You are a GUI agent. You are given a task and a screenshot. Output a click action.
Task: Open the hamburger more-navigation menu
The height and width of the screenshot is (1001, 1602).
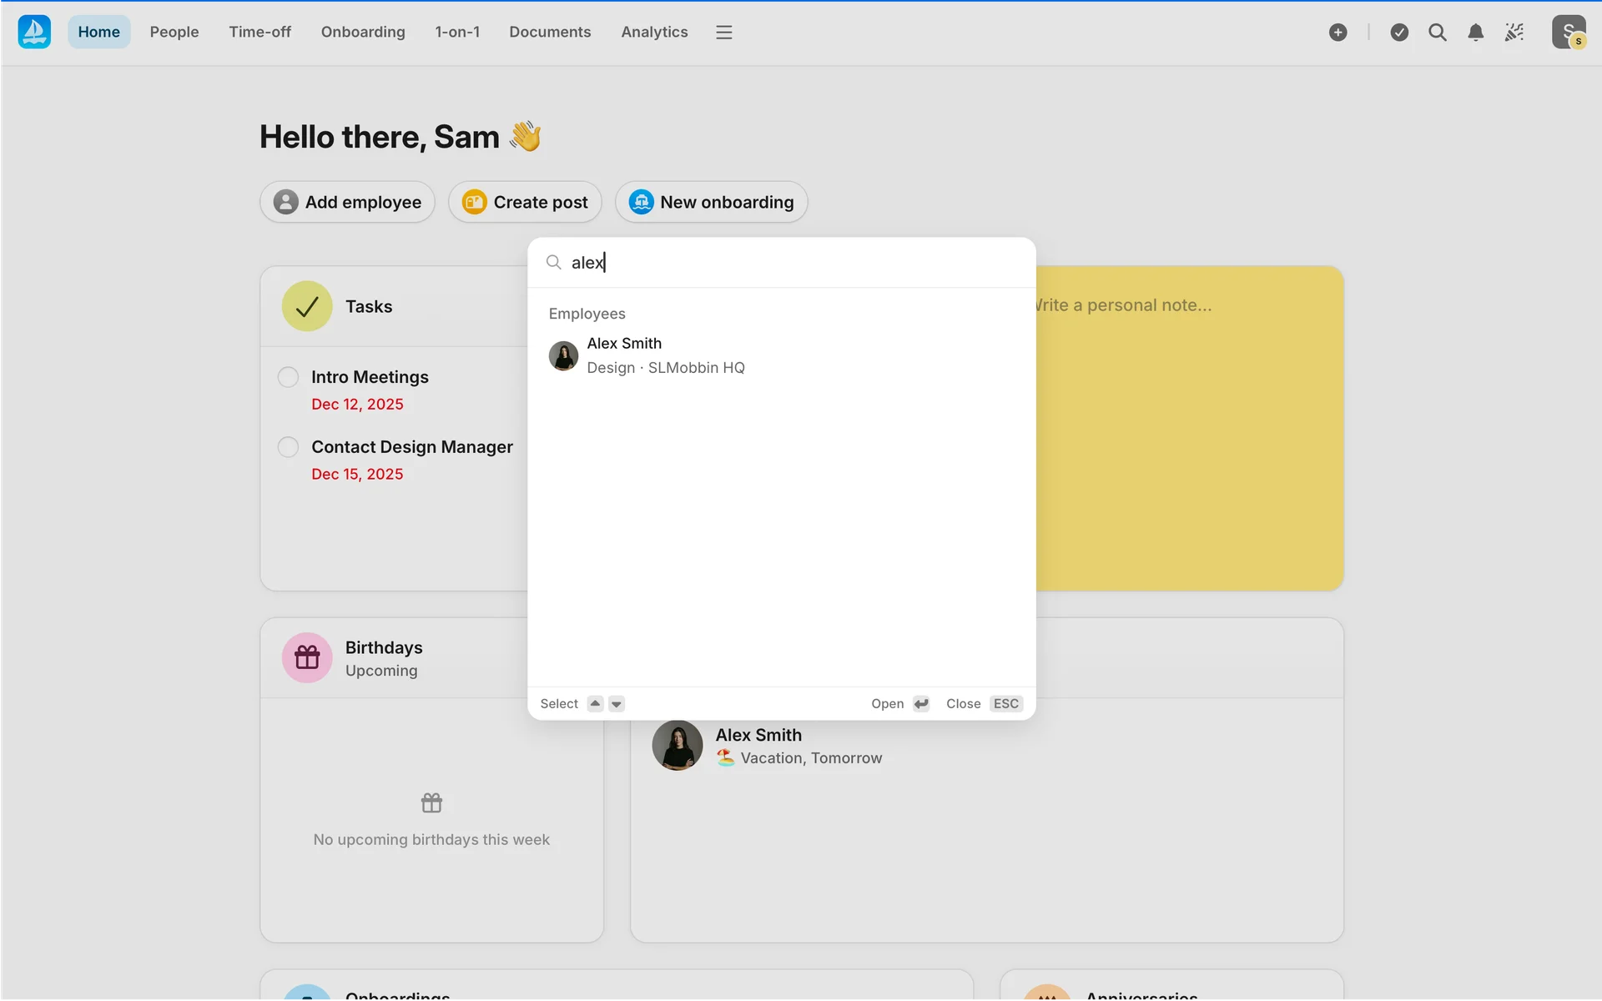pos(723,32)
